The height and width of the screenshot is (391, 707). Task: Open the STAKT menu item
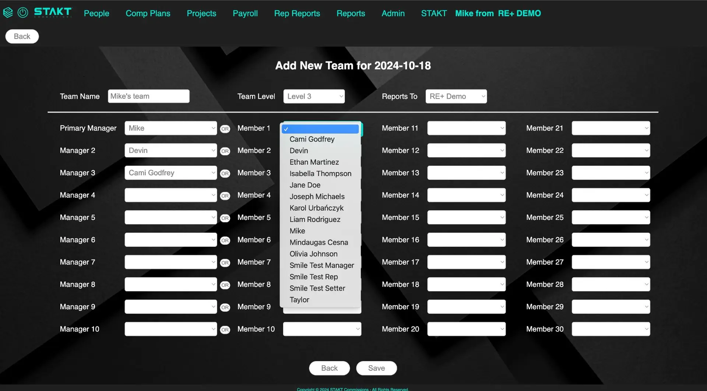click(x=434, y=13)
